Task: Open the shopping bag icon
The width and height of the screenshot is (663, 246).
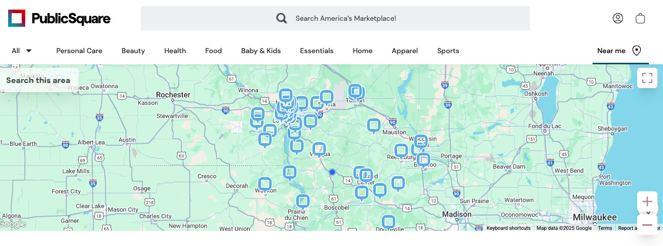Action: pyautogui.click(x=640, y=18)
